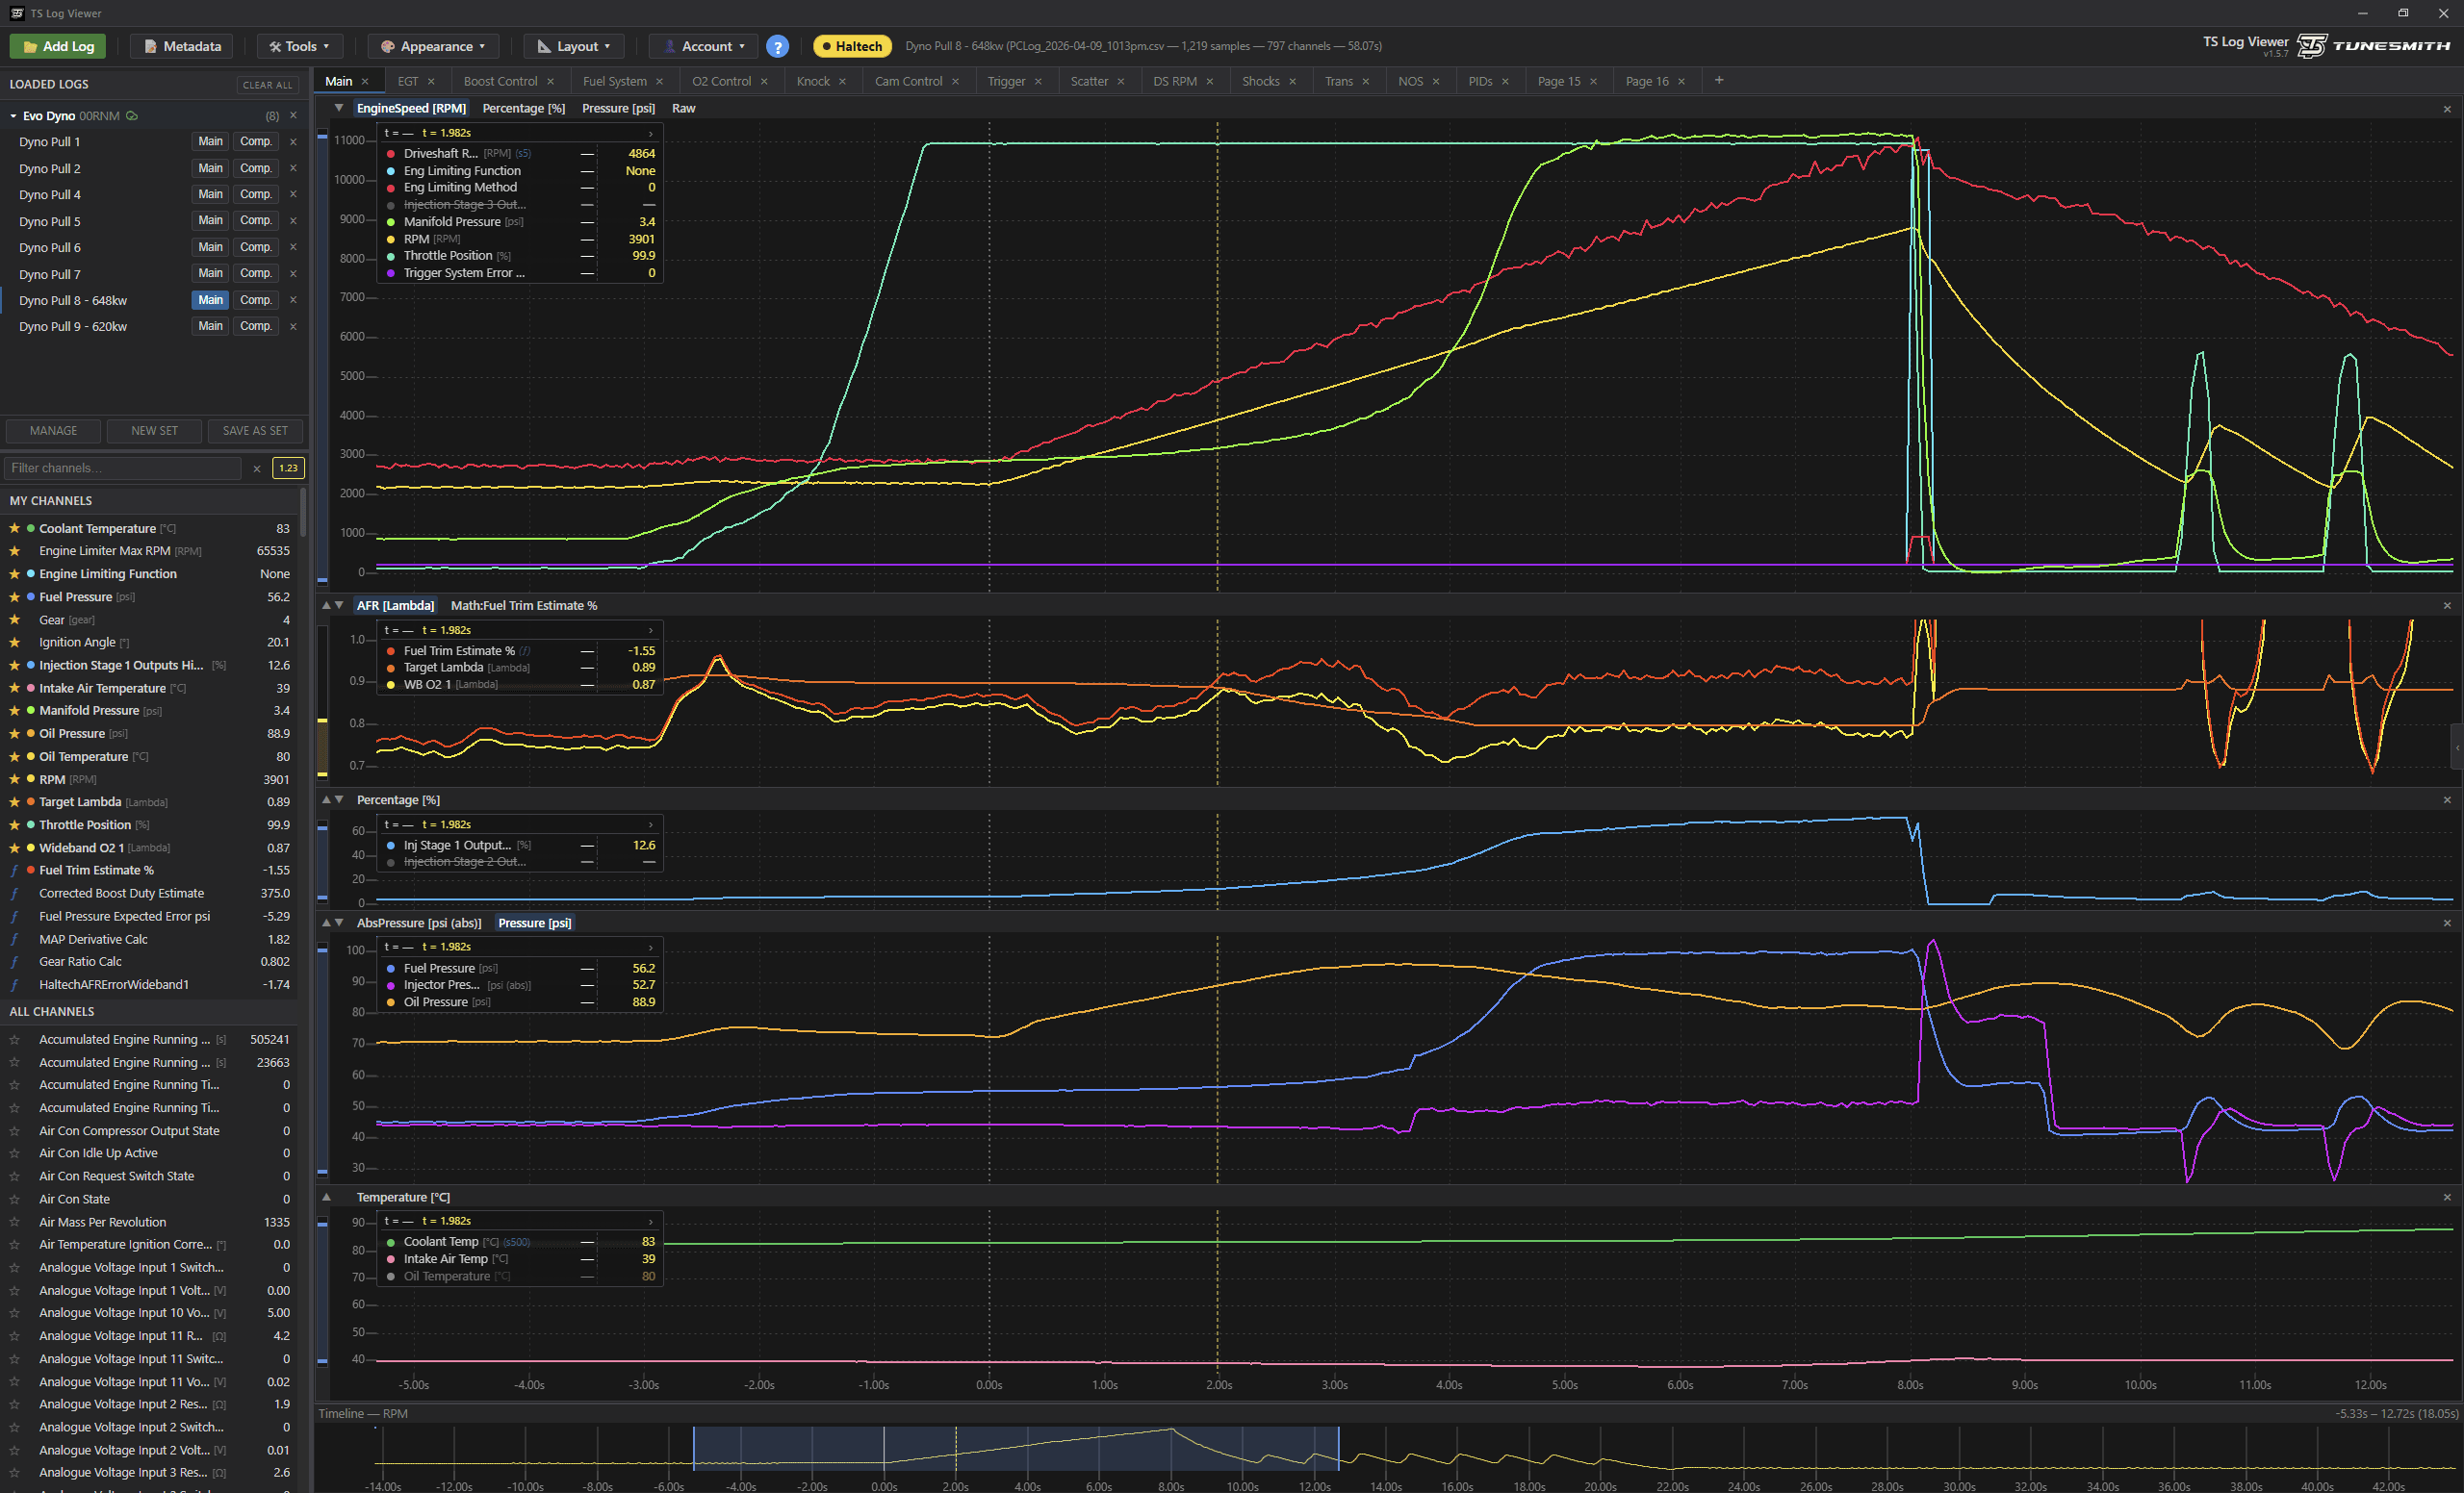Clear the Filter channels field using X icon
This screenshot has width=2464, height=1493.
[x=257, y=468]
